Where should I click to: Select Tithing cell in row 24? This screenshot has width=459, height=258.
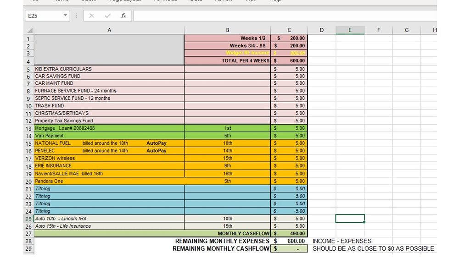(x=109, y=211)
